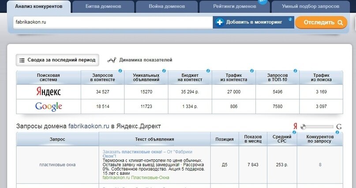Click info icon for Конкурентов по запросу column
The image size is (356, 188).
[337, 132]
